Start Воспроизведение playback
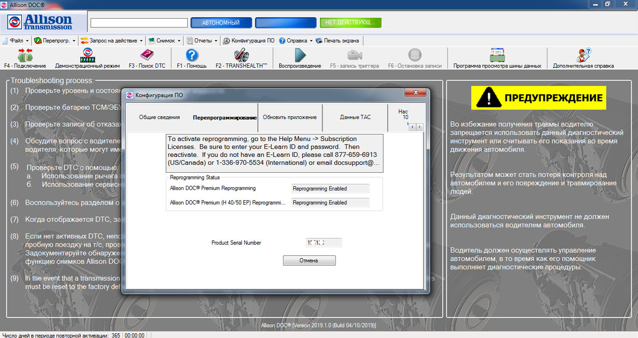 [300, 58]
